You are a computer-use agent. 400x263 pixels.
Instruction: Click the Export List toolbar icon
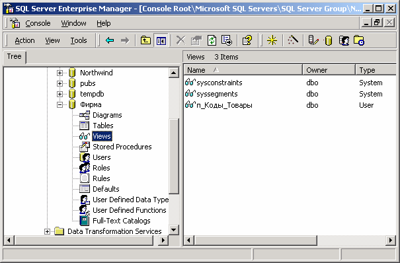(x=227, y=40)
